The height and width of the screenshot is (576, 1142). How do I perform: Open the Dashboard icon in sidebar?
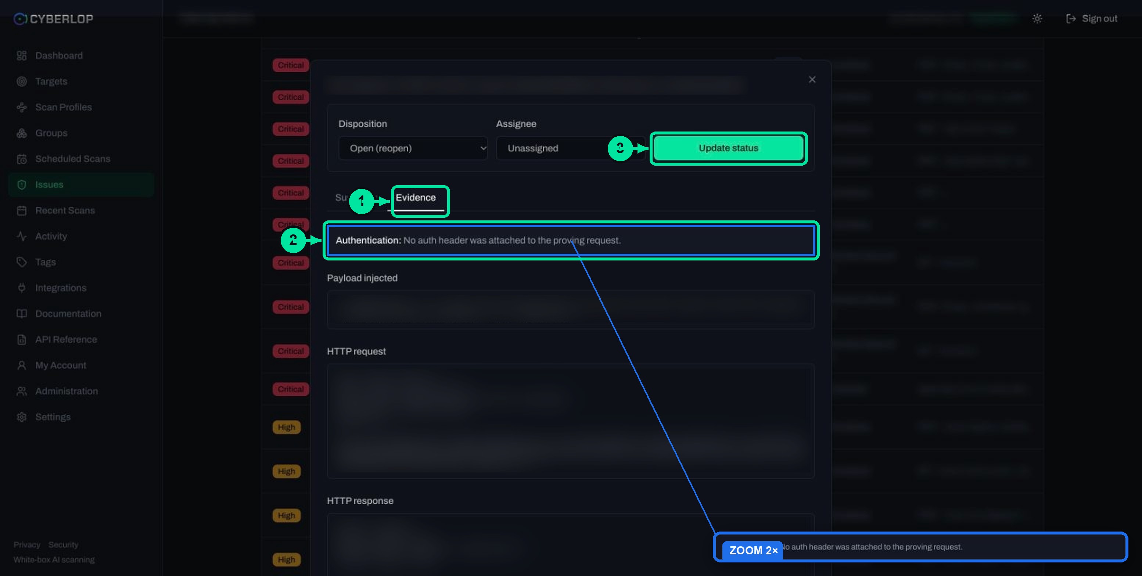coord(21,55)
